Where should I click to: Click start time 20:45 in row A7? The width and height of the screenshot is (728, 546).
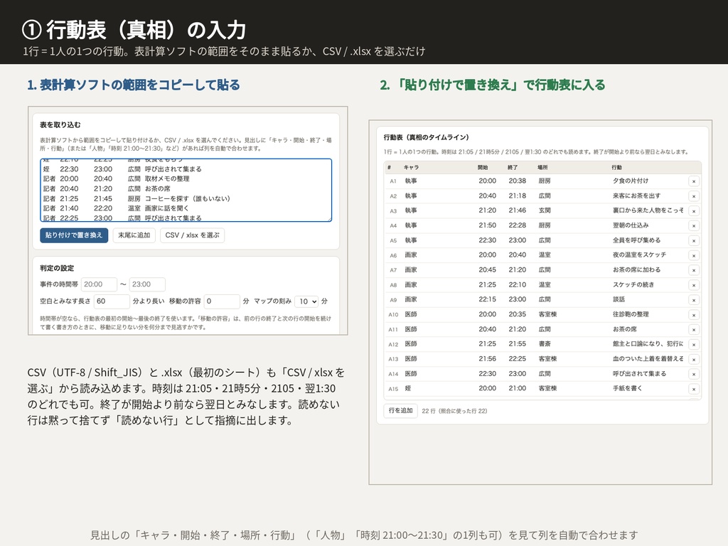point(488,269)
